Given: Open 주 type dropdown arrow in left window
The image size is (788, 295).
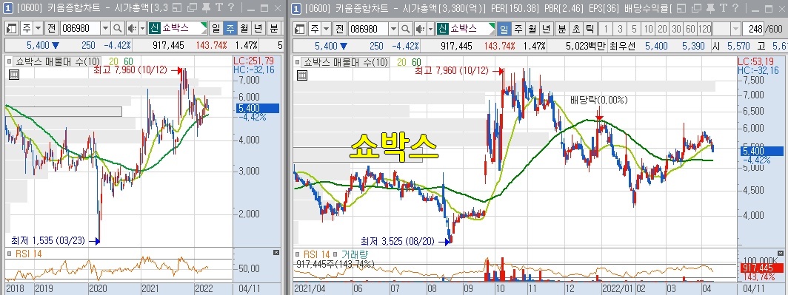Looking at the screenshot, I should [x=39, y=29].
